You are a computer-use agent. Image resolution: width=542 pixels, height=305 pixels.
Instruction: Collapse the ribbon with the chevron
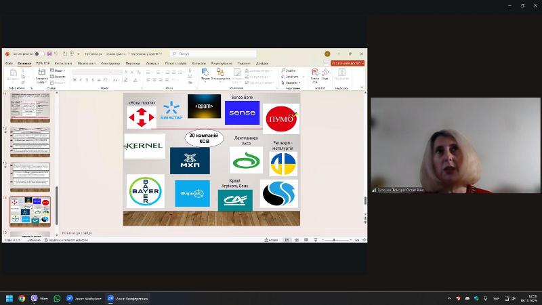[x=362, y=87]
